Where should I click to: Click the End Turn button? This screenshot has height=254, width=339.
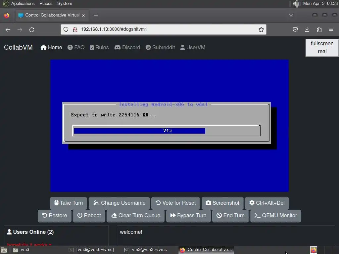pos(230,216)
